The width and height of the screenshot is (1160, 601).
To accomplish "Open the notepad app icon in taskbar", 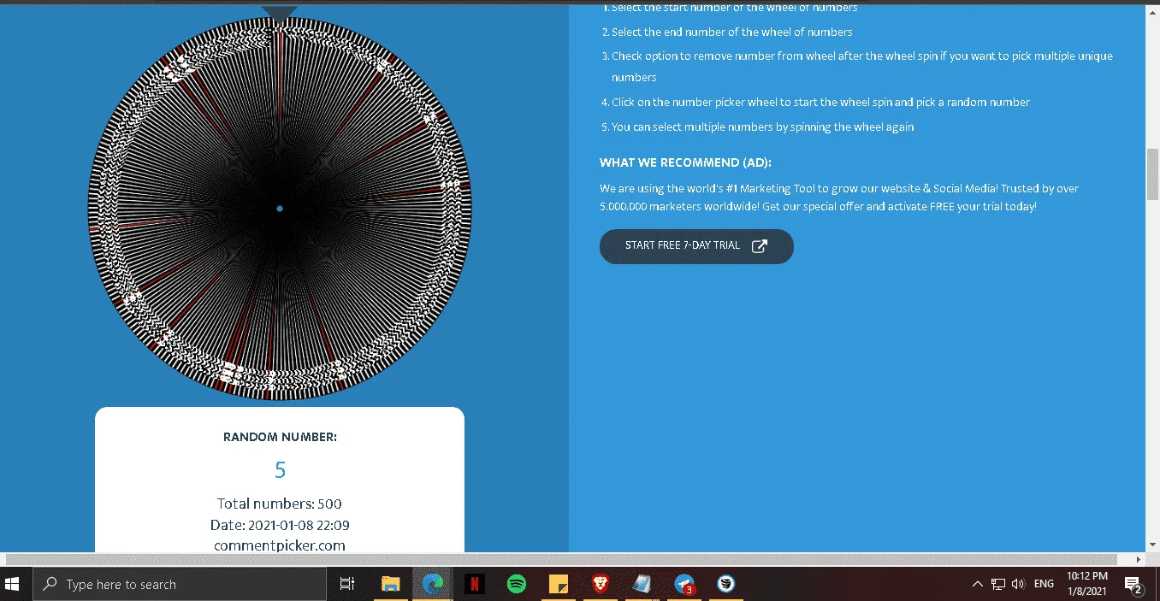I will coord(642,584).
